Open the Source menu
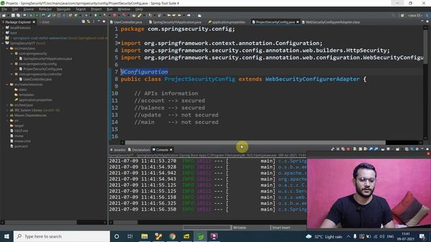 pyautogui.click(x=28, y=9)
